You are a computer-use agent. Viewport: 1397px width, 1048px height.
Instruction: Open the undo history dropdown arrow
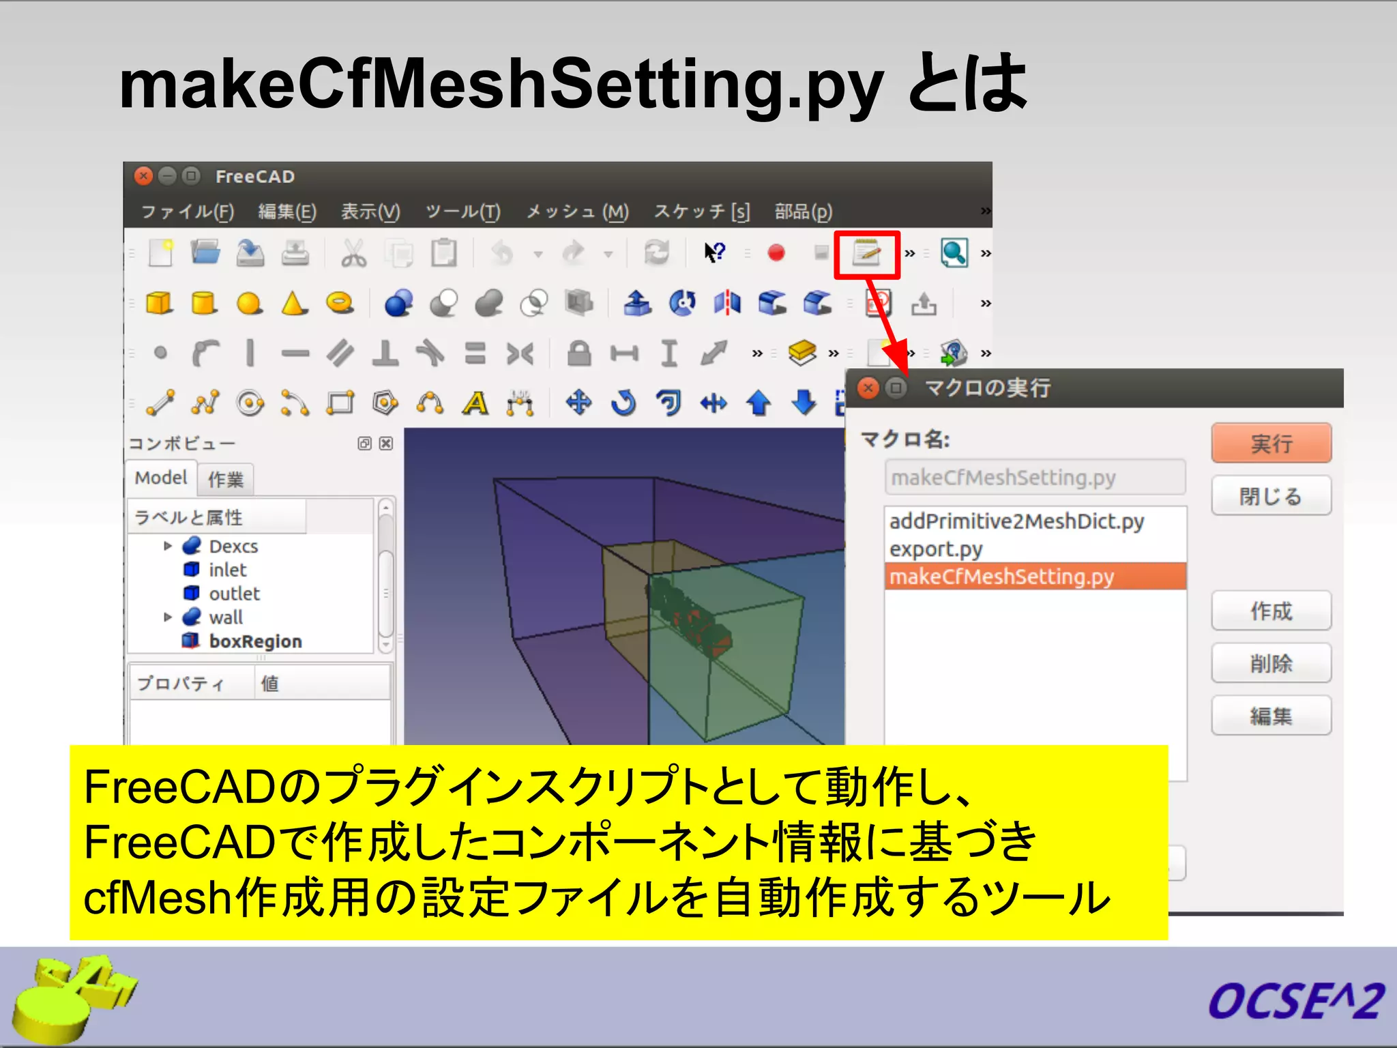pyautogui.click(x=538, y=254)
